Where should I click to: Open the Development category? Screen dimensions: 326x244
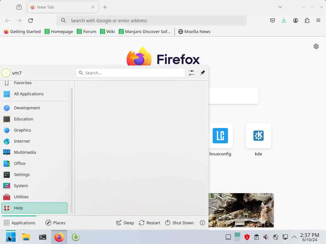coord(34,108)
